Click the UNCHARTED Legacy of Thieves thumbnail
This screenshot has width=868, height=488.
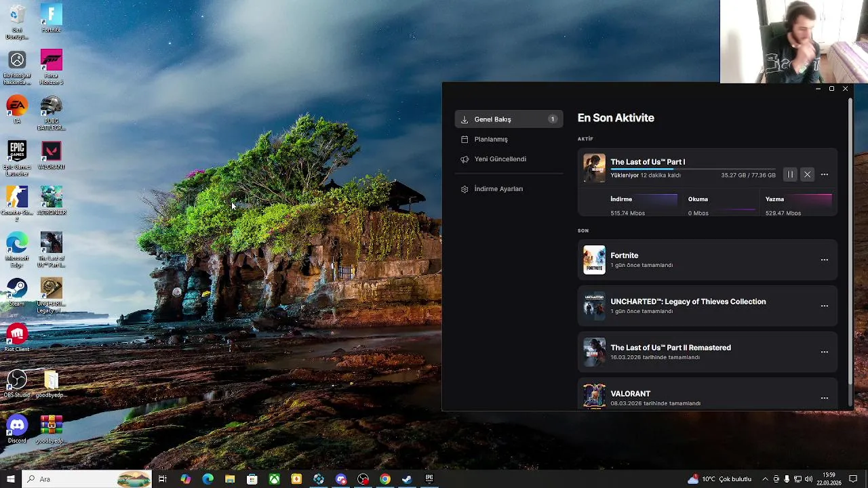coord(594,306)
